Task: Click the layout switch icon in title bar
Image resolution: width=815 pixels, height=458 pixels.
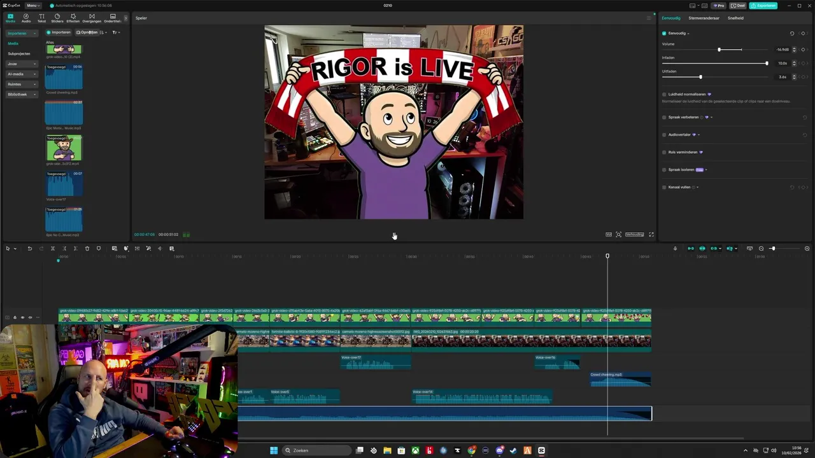Action: 693,5
